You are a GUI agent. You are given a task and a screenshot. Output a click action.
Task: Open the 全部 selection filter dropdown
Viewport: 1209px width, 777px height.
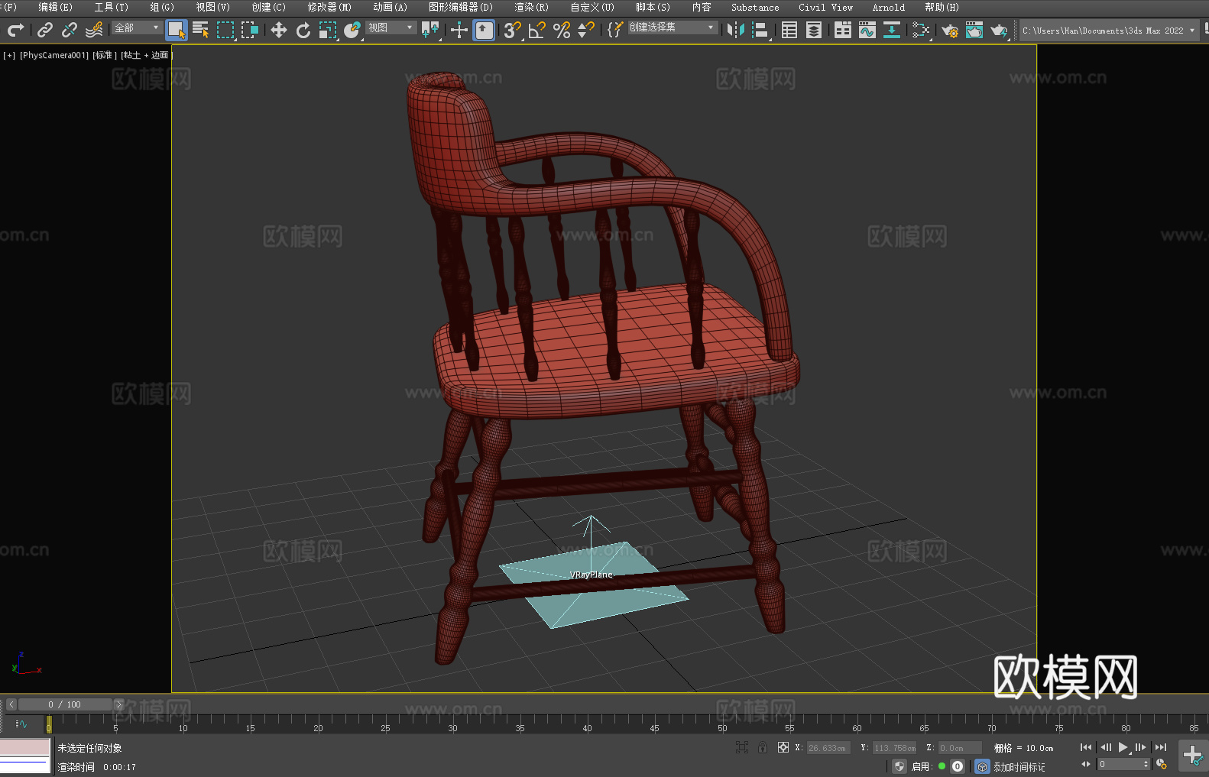(x=138, y=28)
